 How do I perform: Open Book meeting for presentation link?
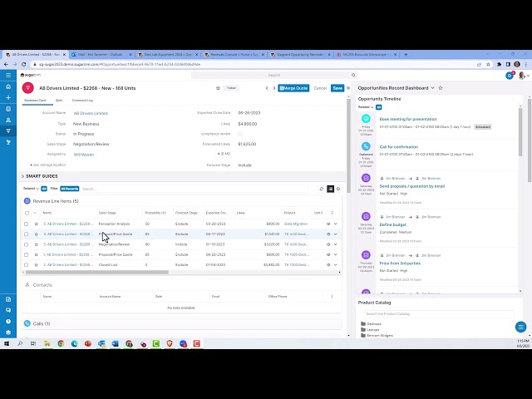coord(408,119)
